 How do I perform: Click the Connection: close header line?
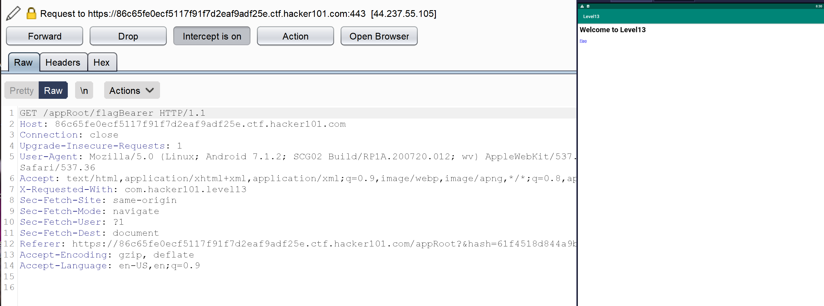pyautogui.click(x=69, y=135)
